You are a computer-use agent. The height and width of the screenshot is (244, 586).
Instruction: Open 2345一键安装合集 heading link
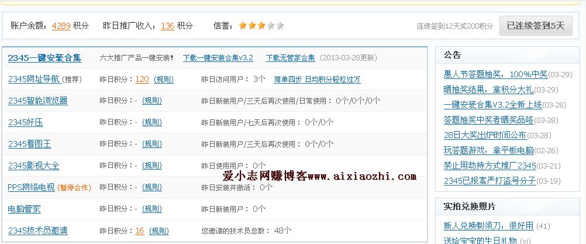click(44, 58)
